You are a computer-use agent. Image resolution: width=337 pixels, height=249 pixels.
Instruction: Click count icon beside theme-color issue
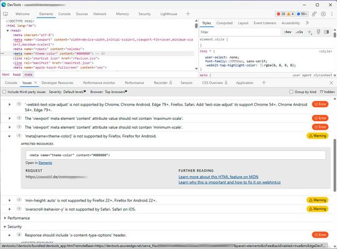19,136
